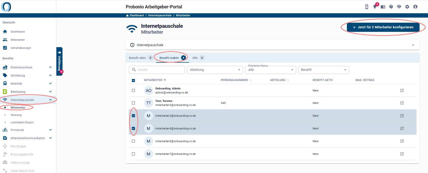Viewport: 428px width, 173px height.
Task: Click the home icon in breadcrumb
Action: tap(127, 16)
